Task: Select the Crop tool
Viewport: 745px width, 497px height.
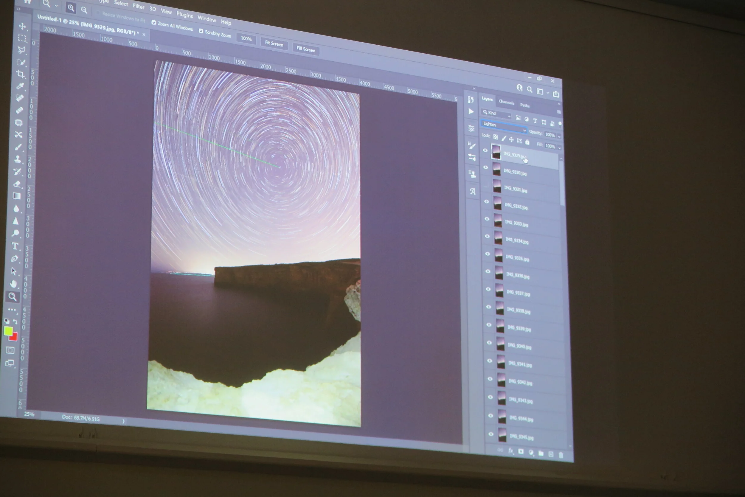Action: [x=21, y=74]
